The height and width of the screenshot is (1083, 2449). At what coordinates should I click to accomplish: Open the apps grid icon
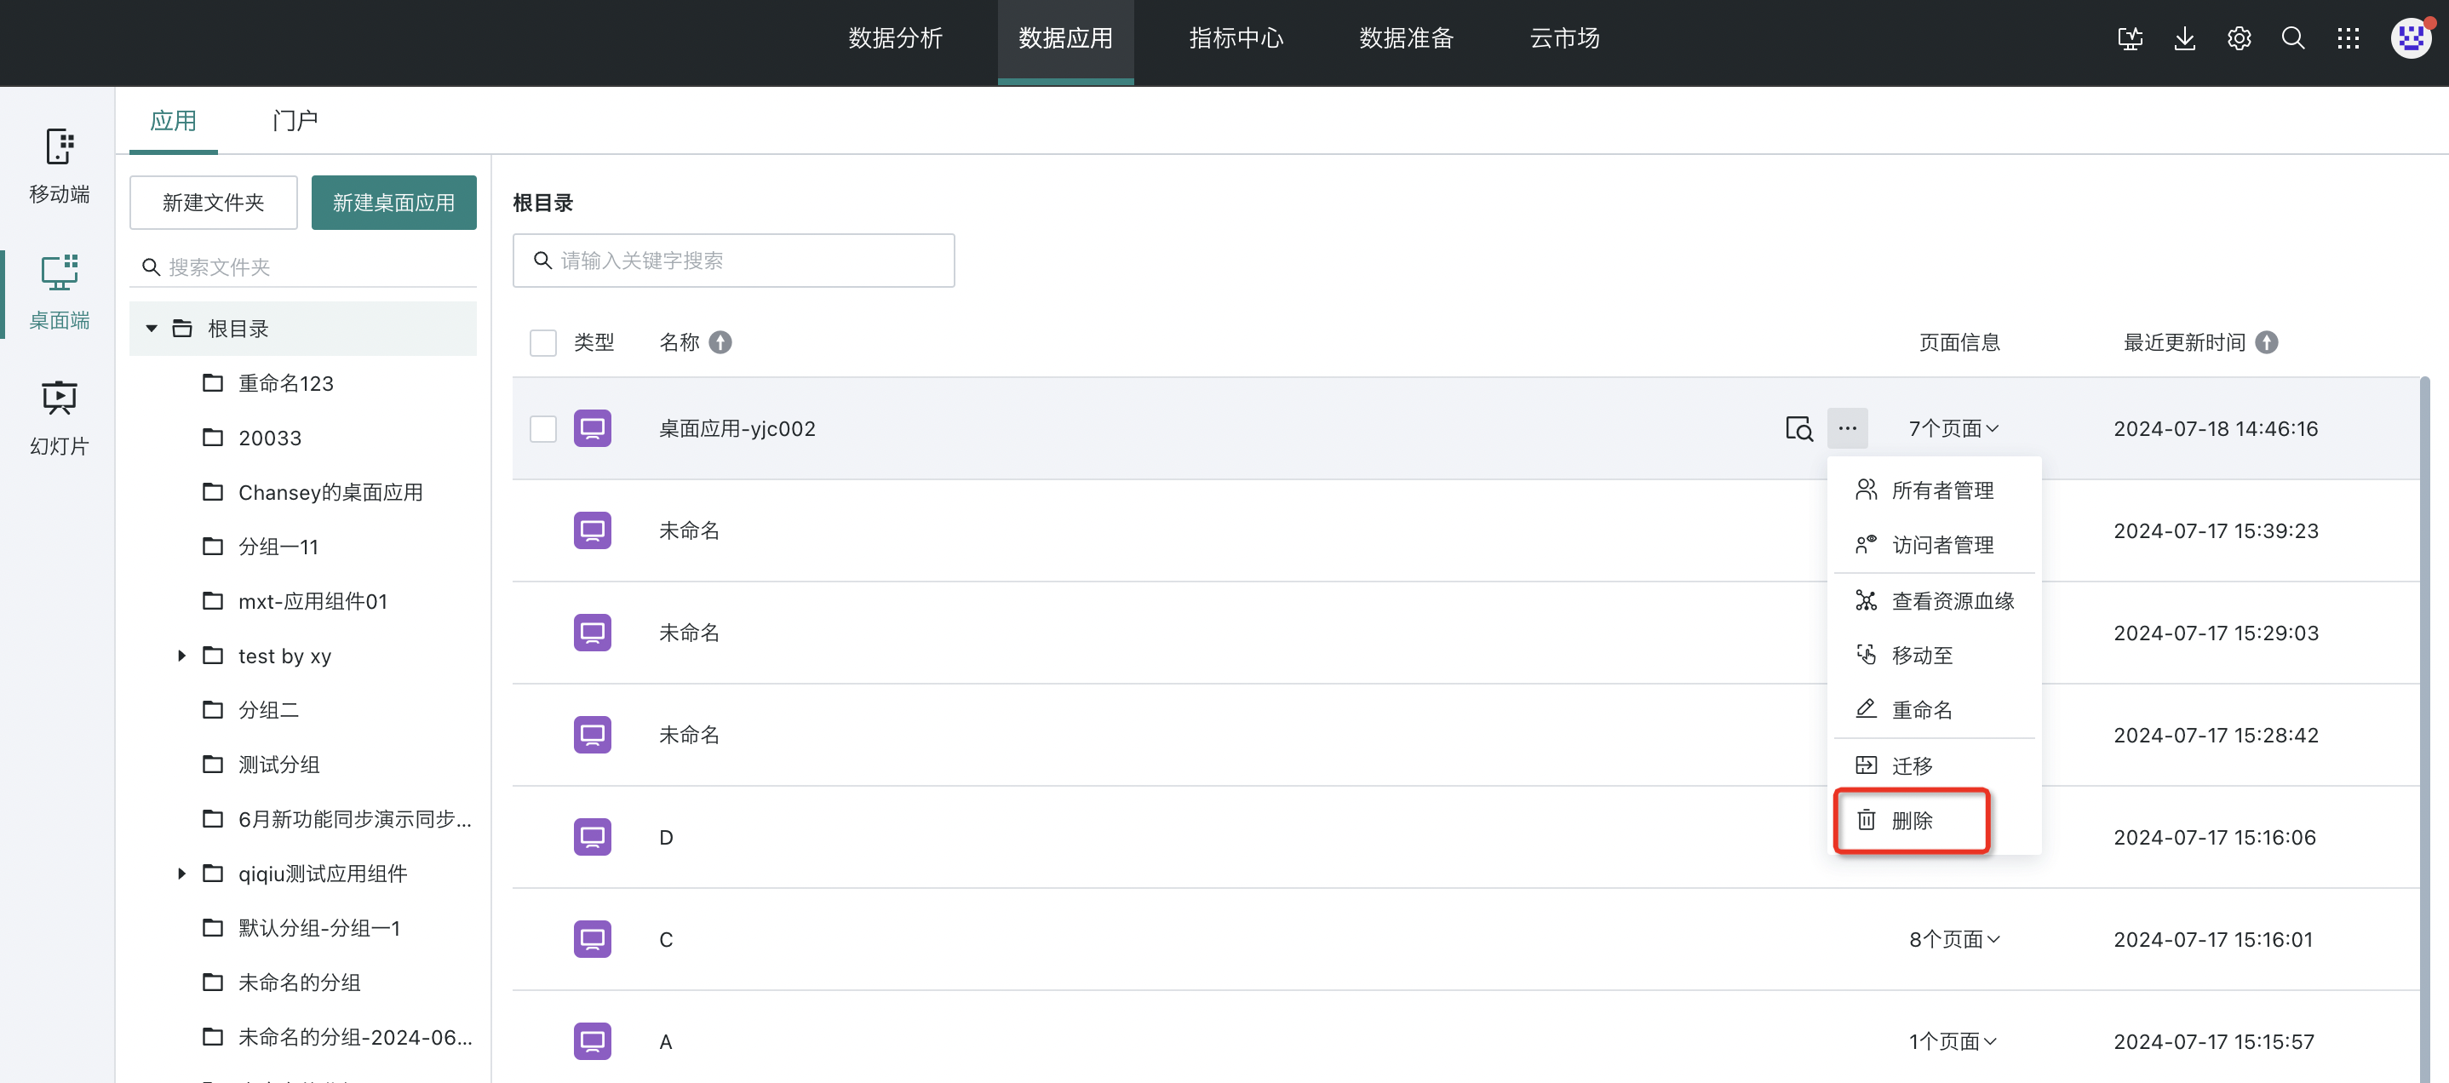coord(2348,39)
